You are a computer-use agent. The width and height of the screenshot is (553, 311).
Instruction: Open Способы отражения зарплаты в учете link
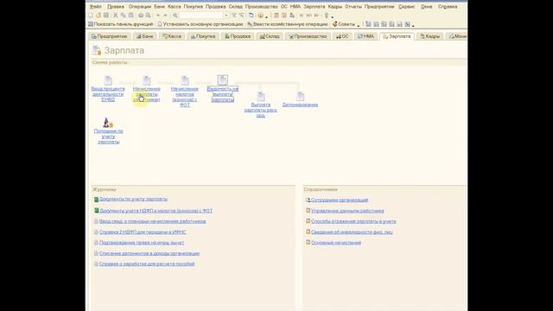click(353, 221)
